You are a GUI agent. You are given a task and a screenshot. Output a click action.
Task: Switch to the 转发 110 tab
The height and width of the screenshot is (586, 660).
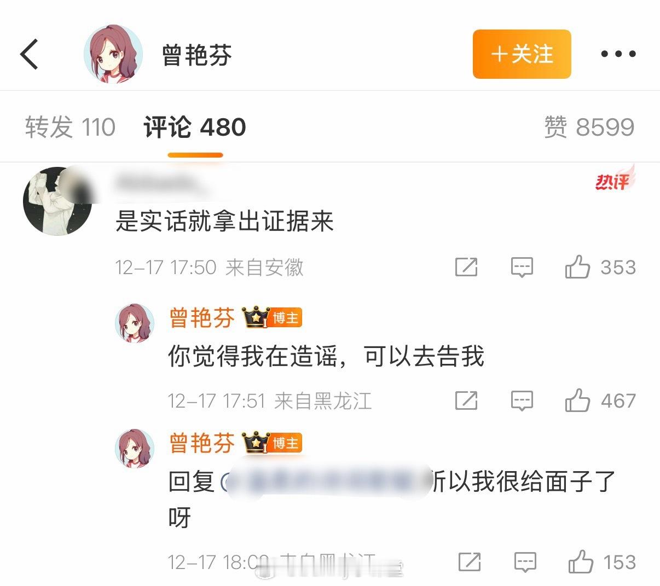tap(70, 127)
